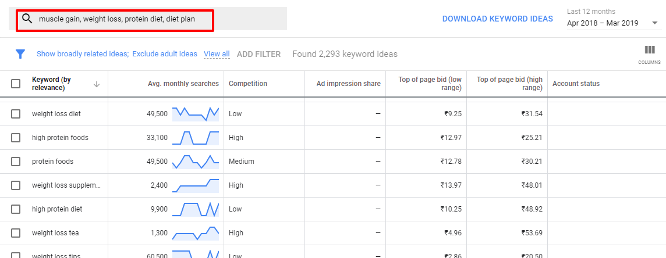
Task: Click the trend sparkline for weight loss diet
Action: (196, 114)
